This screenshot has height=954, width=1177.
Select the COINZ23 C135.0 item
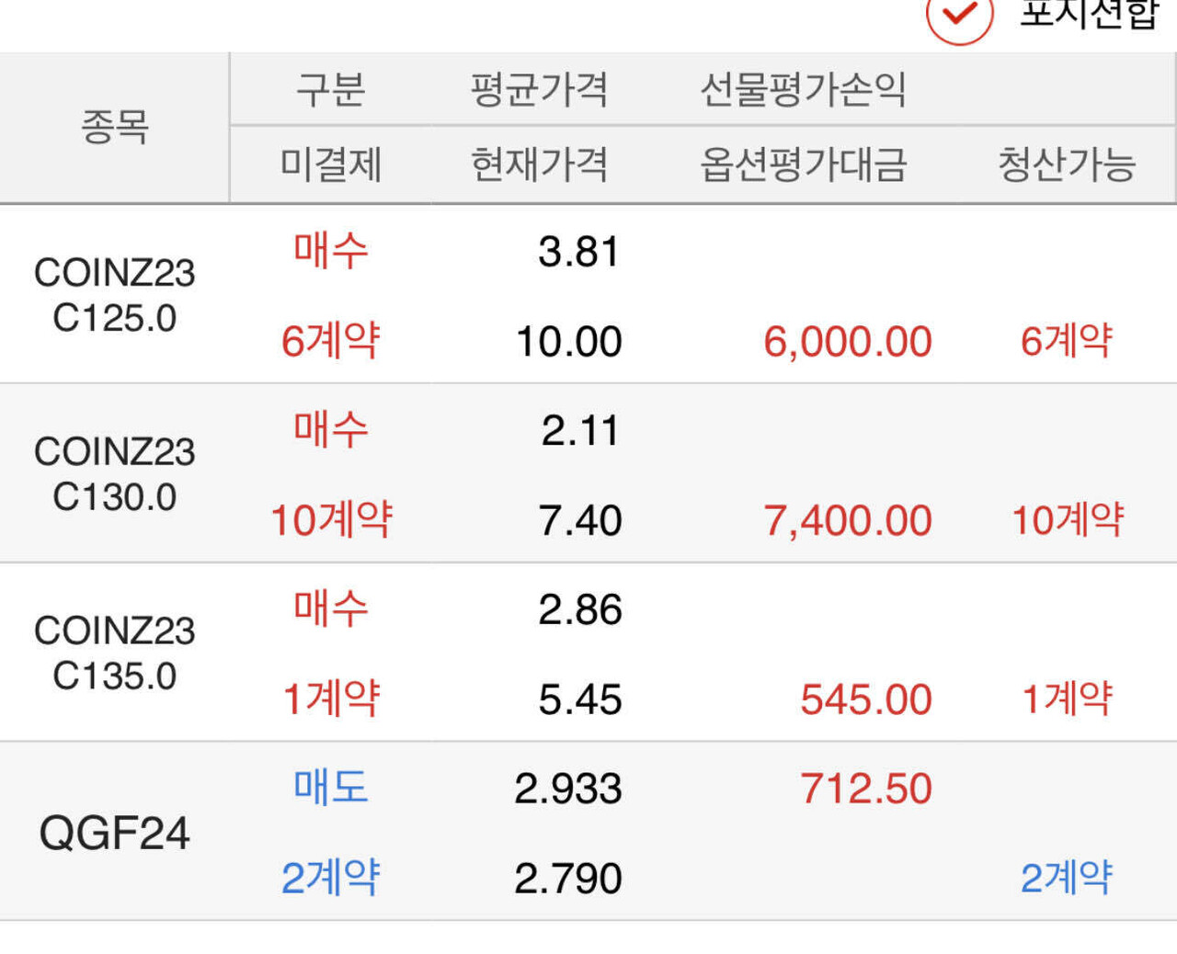[115, 653]
